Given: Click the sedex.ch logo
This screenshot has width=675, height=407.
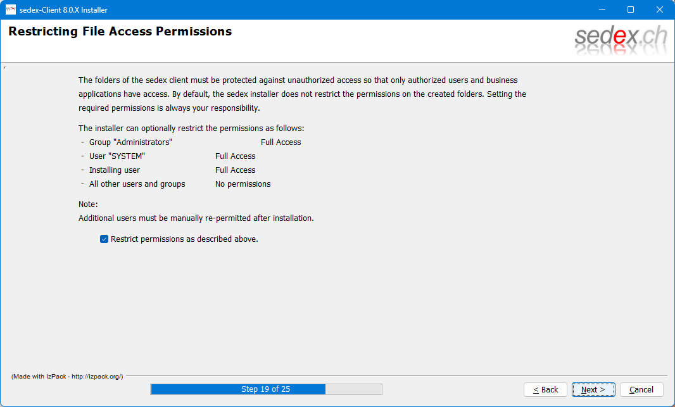Looking at the screenshot, I should [x=621, y=39].
